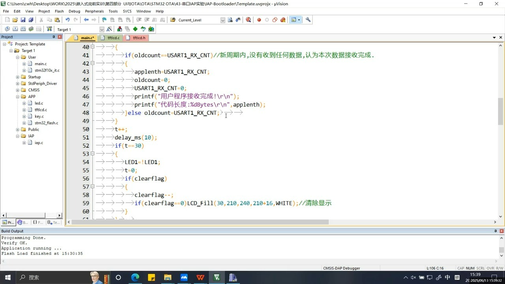Navigate backward with blue left arrow
The width and height of the screenshot is (505, 284).
86,20
